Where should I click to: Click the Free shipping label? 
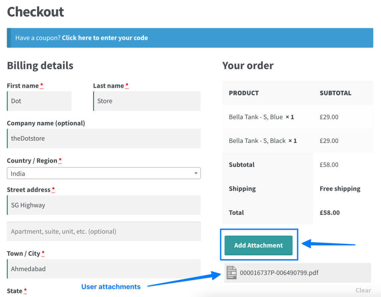[340, 189]
